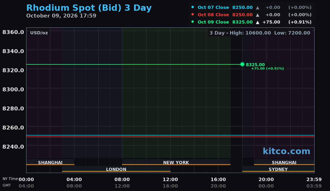Click the 8240.0 y-axis label

(13, 147)
